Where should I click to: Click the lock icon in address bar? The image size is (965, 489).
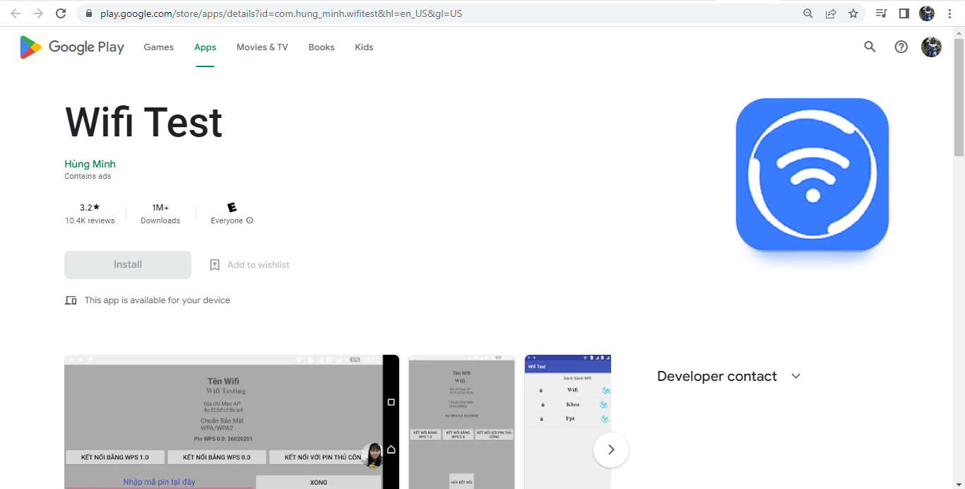click(x=89, y=13)
